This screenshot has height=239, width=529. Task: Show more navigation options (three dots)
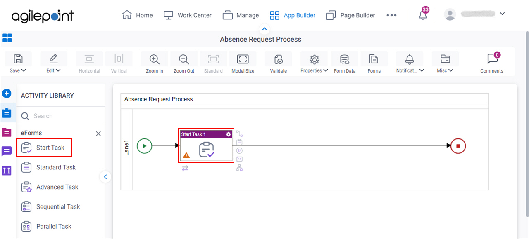[x=391, y=15]
